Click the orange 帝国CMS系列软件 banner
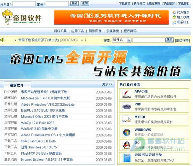This screenshot has height=166, width=193. (111, 17)
